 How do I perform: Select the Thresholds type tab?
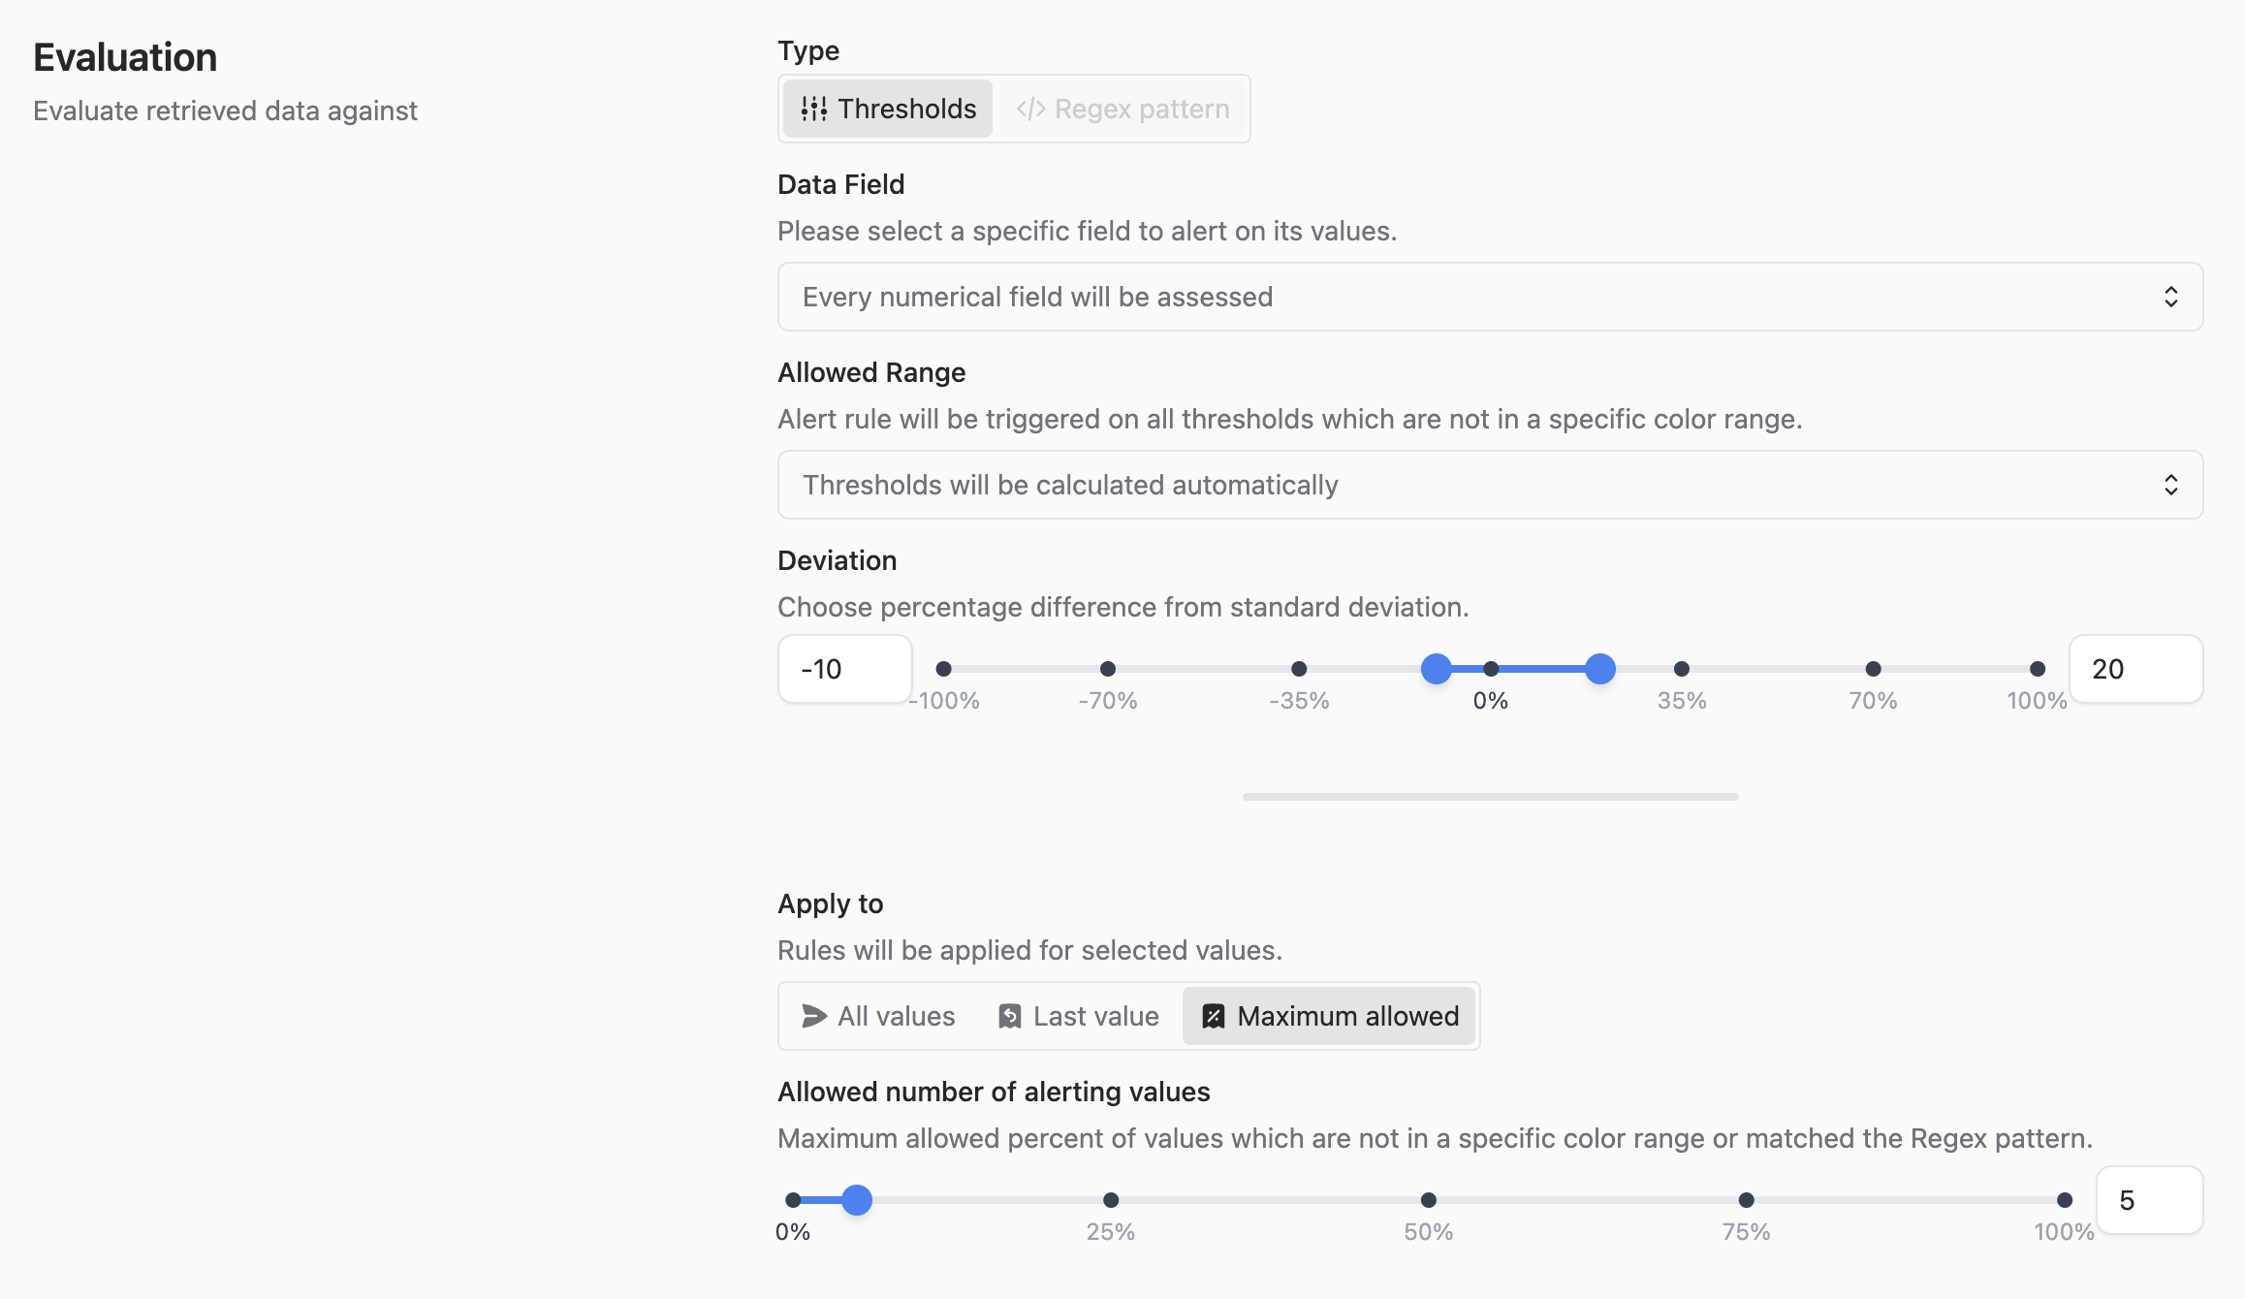coord(887,109)
